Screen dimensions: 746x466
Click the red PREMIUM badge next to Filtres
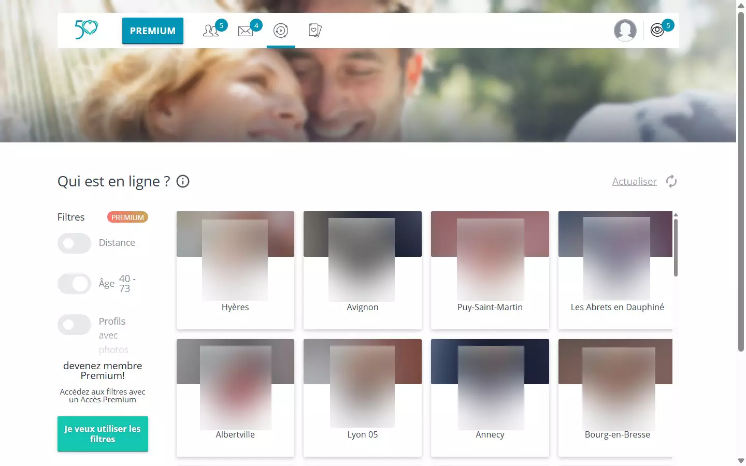127,217
